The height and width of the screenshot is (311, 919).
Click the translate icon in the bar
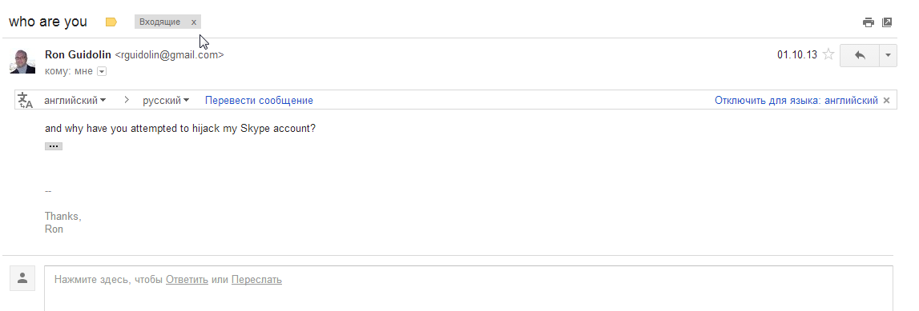pyautogui.click(x=25, y=100)
